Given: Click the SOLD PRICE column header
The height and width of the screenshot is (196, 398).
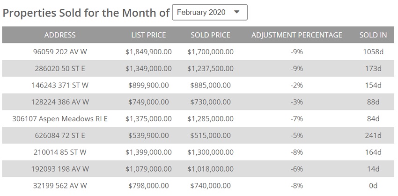Looking at the screenshot, I should pos(210,35).
